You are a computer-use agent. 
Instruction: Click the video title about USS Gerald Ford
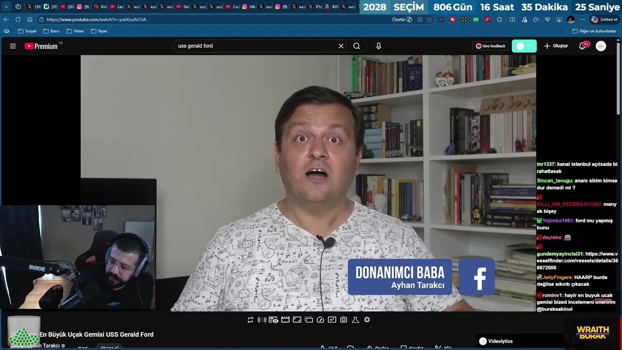(x=96, y=334)
